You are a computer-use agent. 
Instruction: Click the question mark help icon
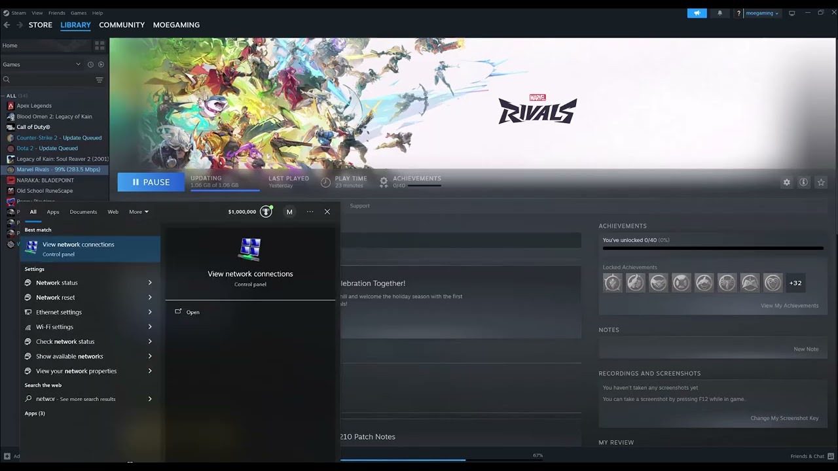(x=738, y=13)
